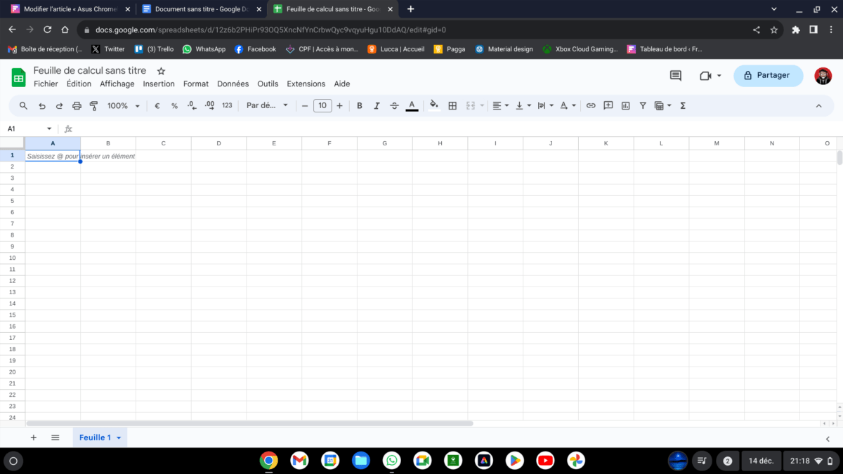Expand the 'Par dé...' font dropdown

click(x=267, y=106)
